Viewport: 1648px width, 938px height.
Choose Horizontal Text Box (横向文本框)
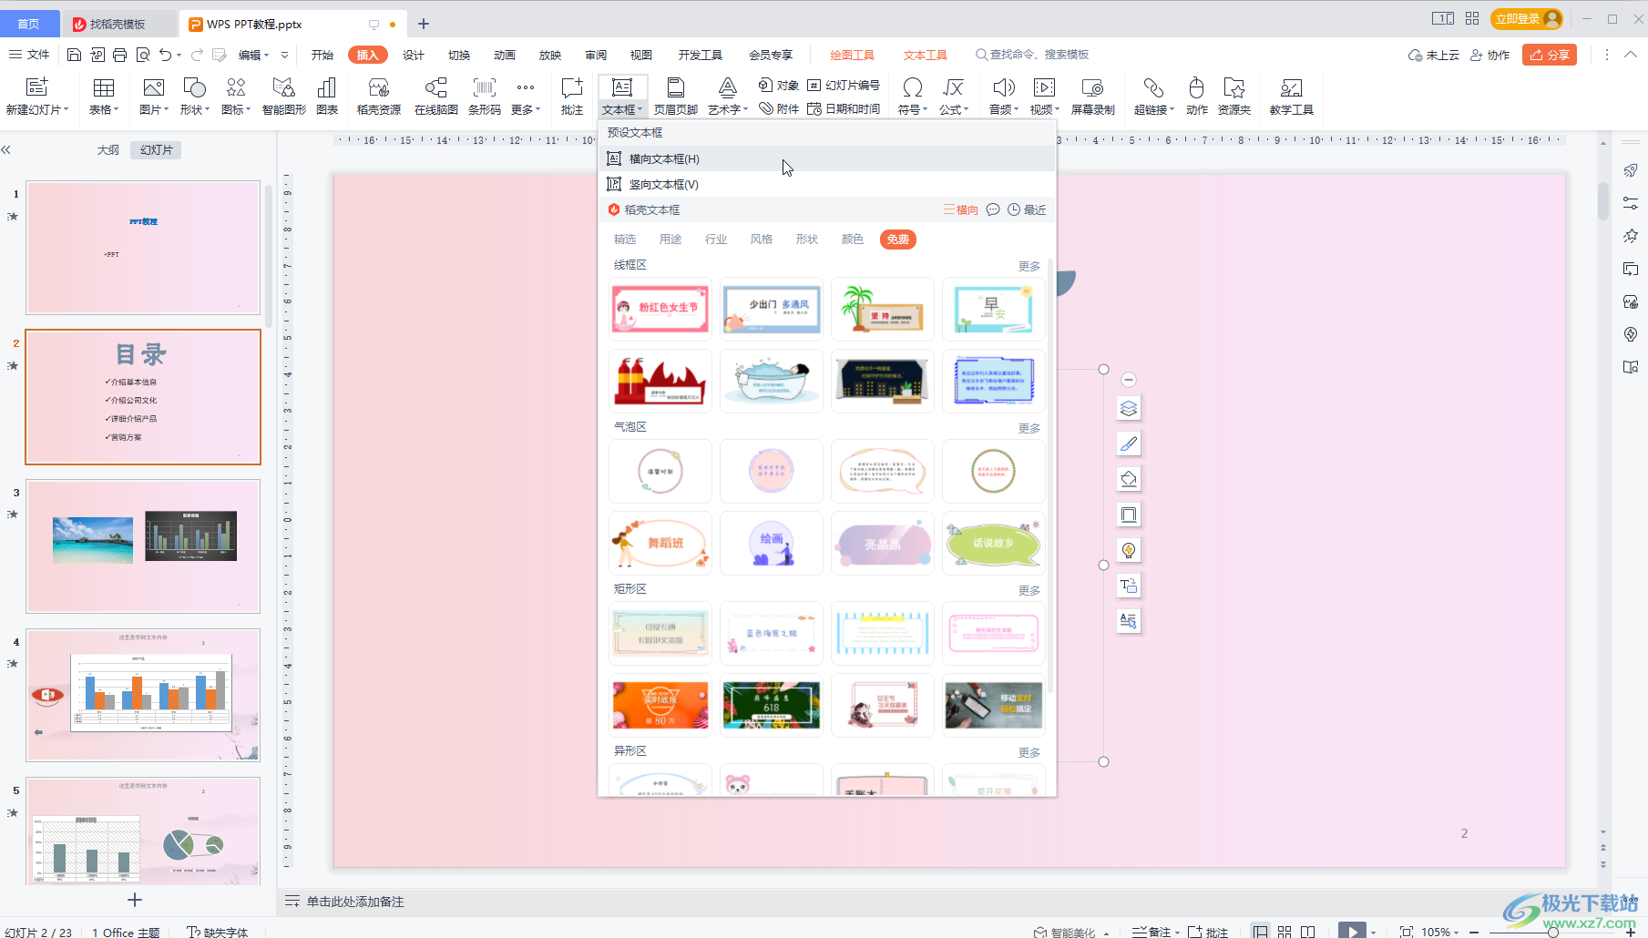click(x=827, y=158)
